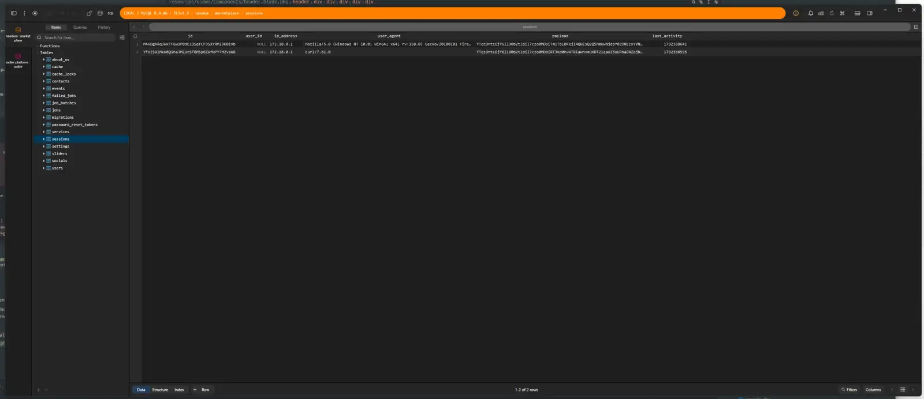This screenshot has width=924, height=399.
Task: Reload the workspace with refresh icon
Action: (832, 13)
